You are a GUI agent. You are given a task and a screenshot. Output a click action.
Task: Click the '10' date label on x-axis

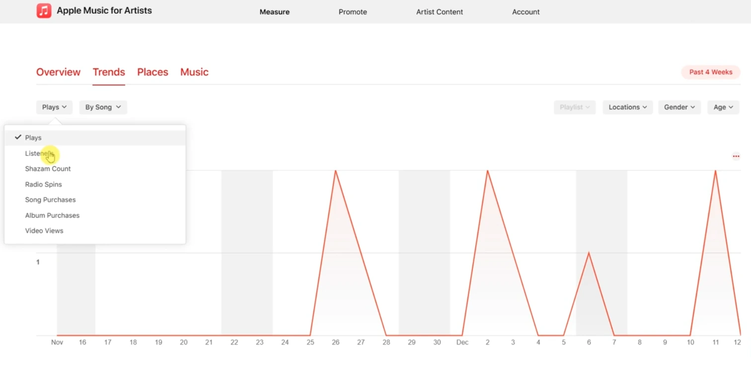[x=690, y=342]
